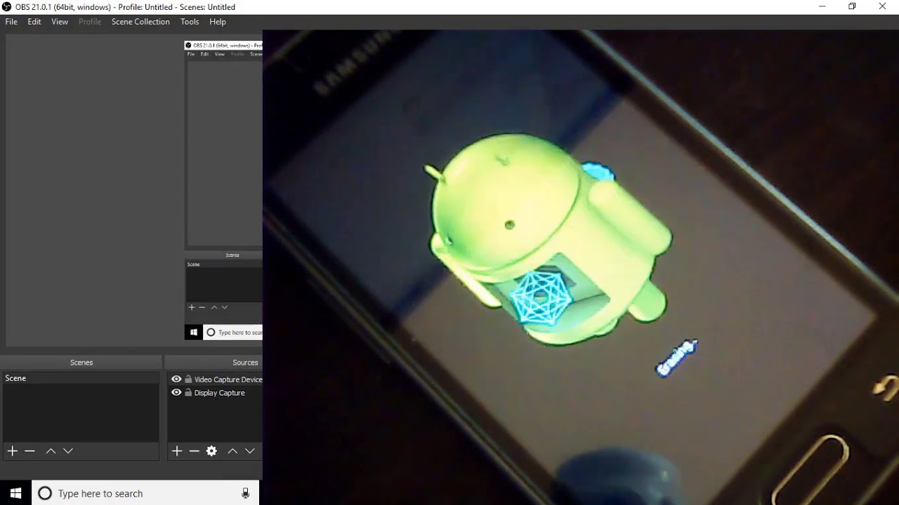Select Video Capture Device source

pyautogui.click(x=228, y=379)
